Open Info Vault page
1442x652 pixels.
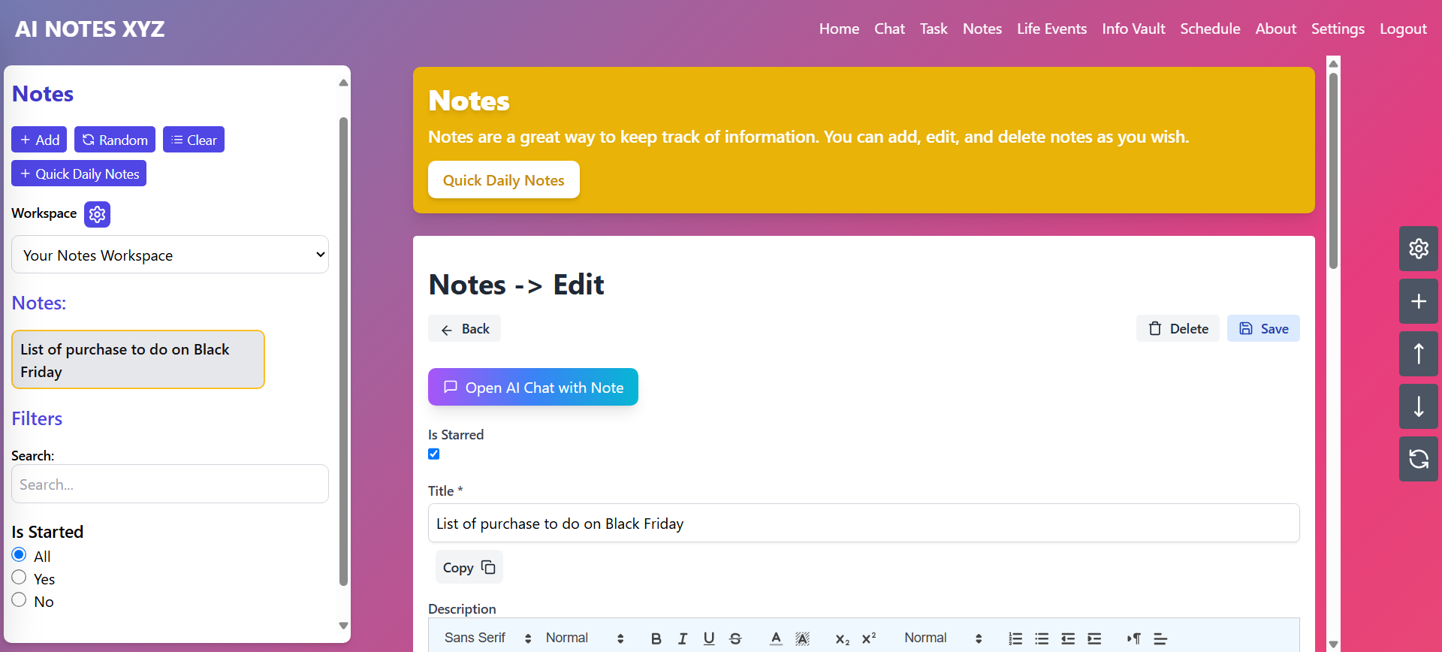click(1133, 29)
